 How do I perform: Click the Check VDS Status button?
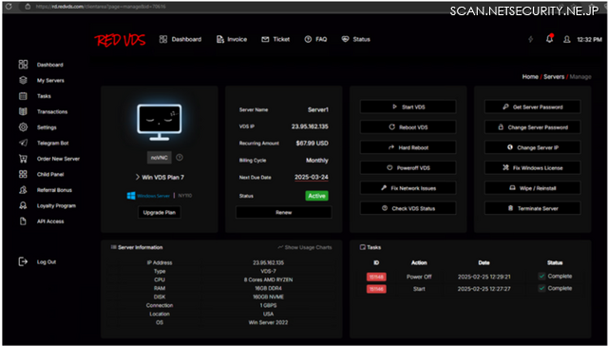pos(408,208)
